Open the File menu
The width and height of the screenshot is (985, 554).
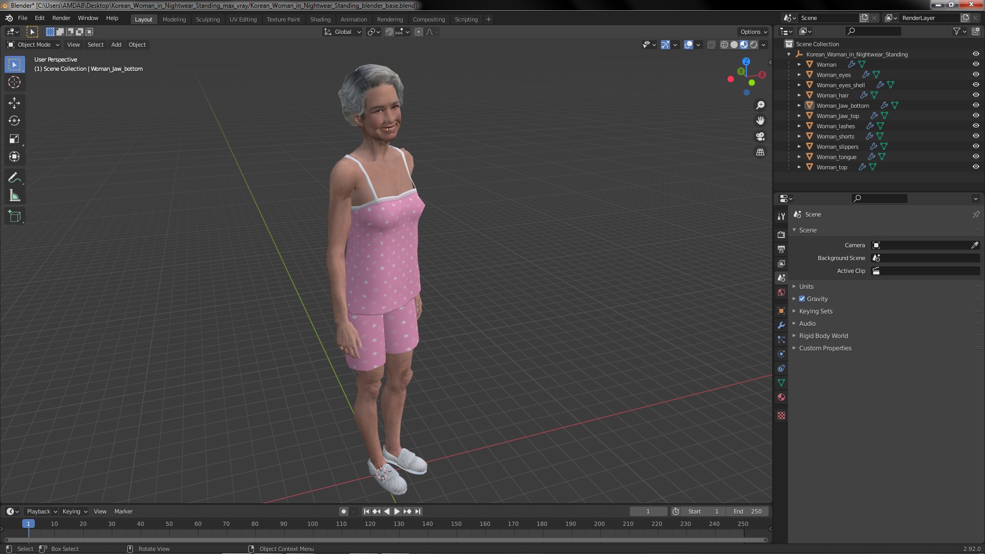click(23, 18)
